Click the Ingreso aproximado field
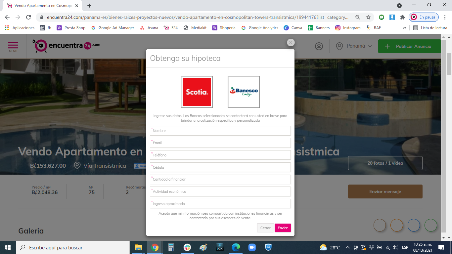Image resolution: width=452 pixels, height=254 pixels. click(220, 204)
